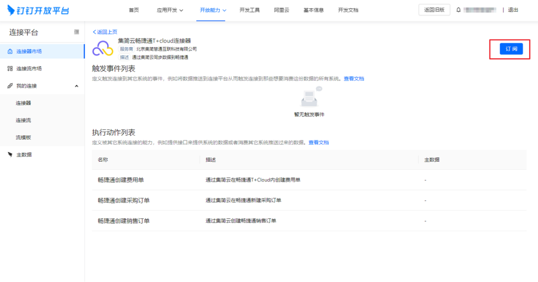Click the 连接流市场 sidebar icon
Viewport: 538px width, 282px height.
[10, 69]
